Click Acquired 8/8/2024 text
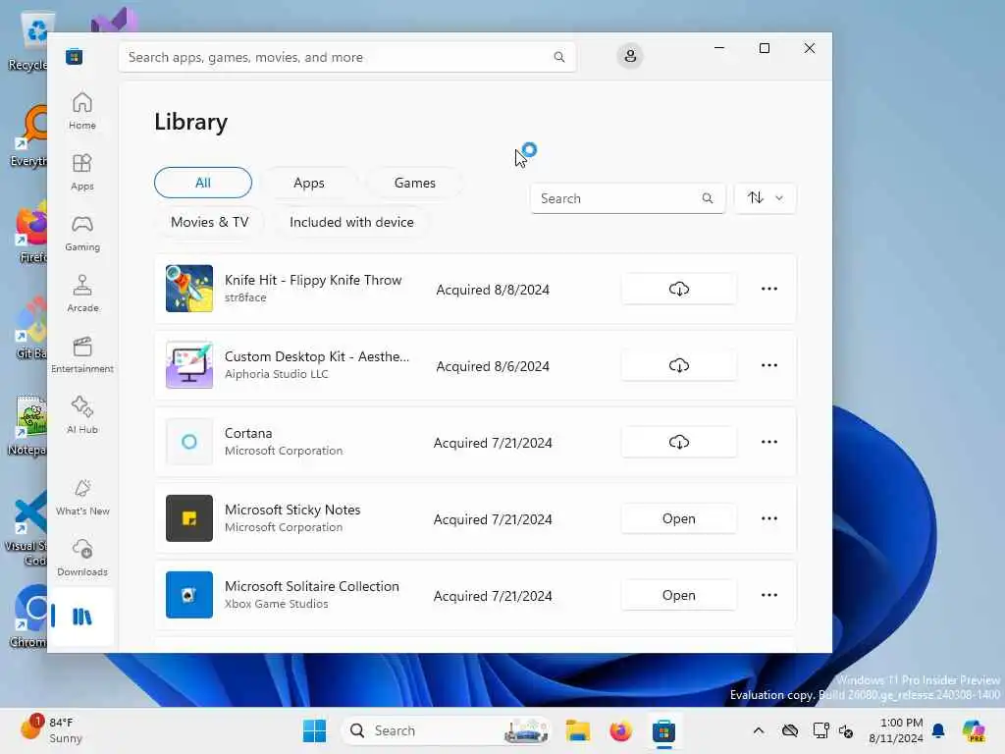Image resolution: width=1005 pixels, height=754 pixels. click(x=493, y=290)
